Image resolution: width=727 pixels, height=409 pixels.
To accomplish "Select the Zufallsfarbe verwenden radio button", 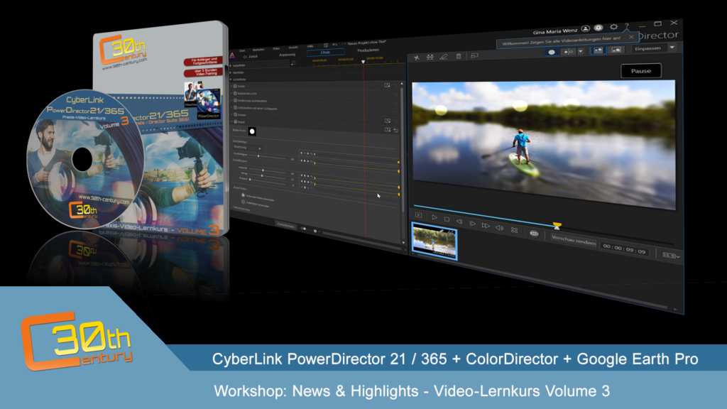I will [244, 202].
